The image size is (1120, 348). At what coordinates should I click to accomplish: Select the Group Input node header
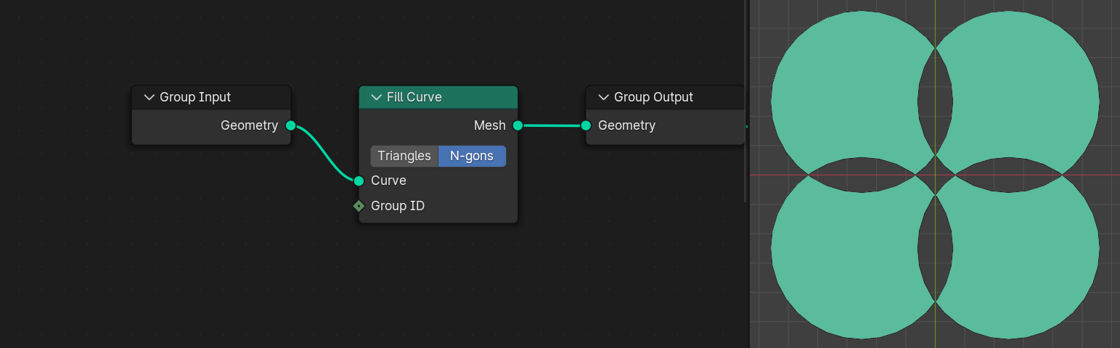195,97
